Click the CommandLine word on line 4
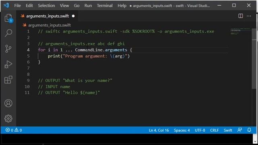Image resolution: width=258 pixels, height=145 pixels. pos(89,50)
